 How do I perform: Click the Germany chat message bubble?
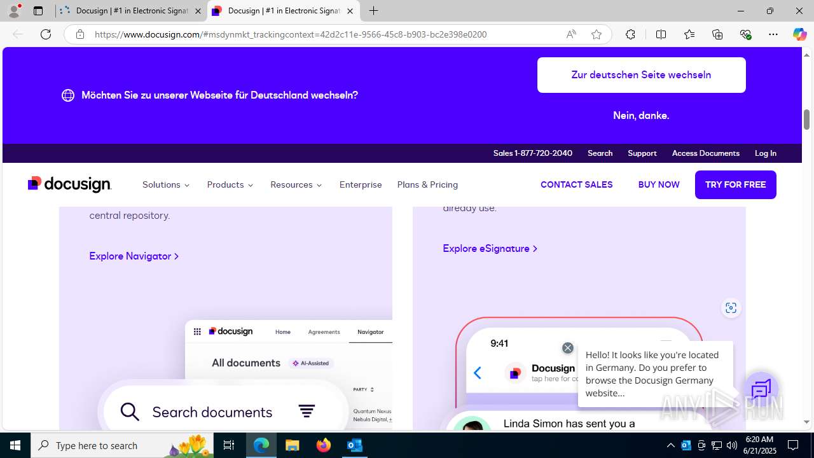(x=655, y=374)
